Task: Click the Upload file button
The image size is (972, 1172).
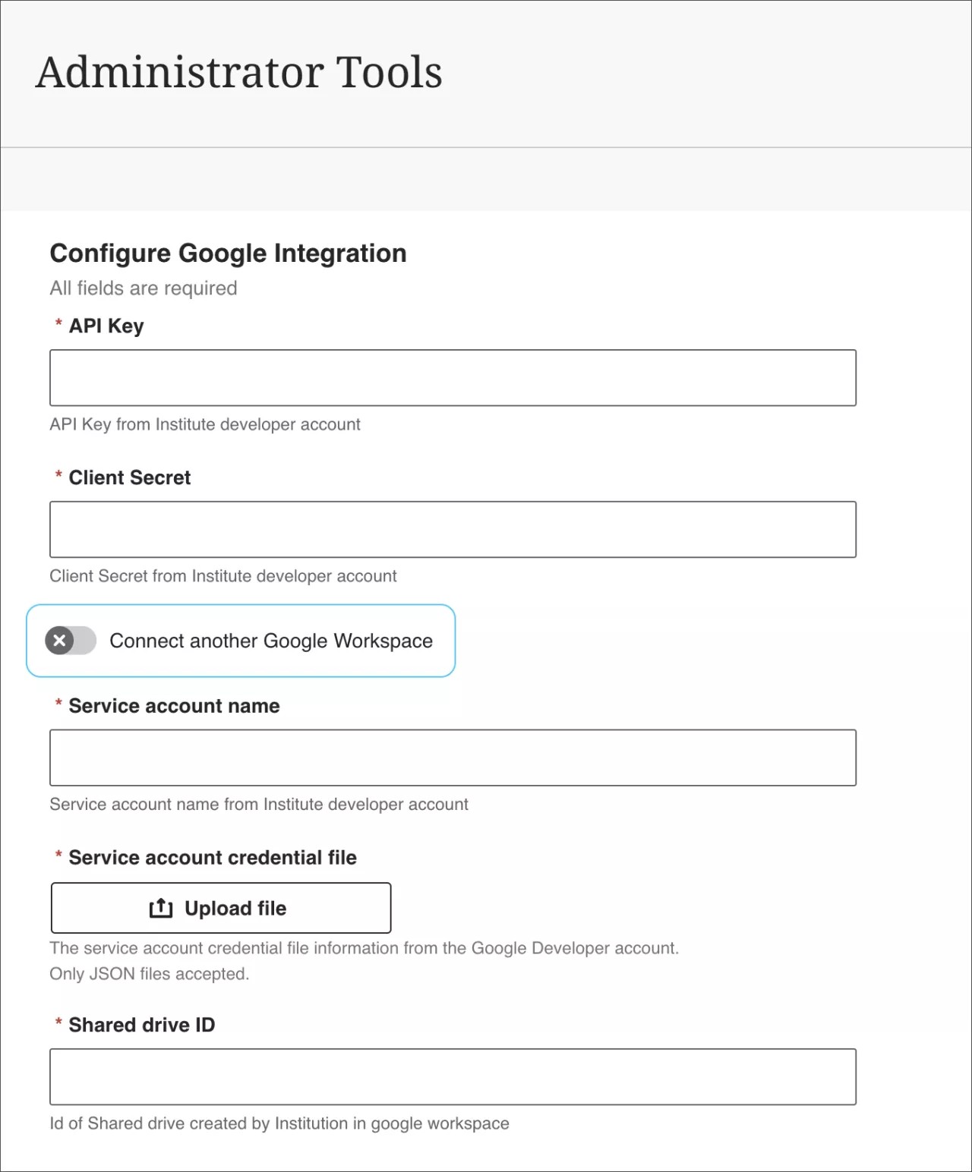Action: 219,908
